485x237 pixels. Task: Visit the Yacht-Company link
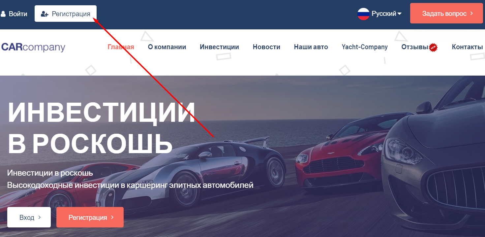tap(365, 47)
